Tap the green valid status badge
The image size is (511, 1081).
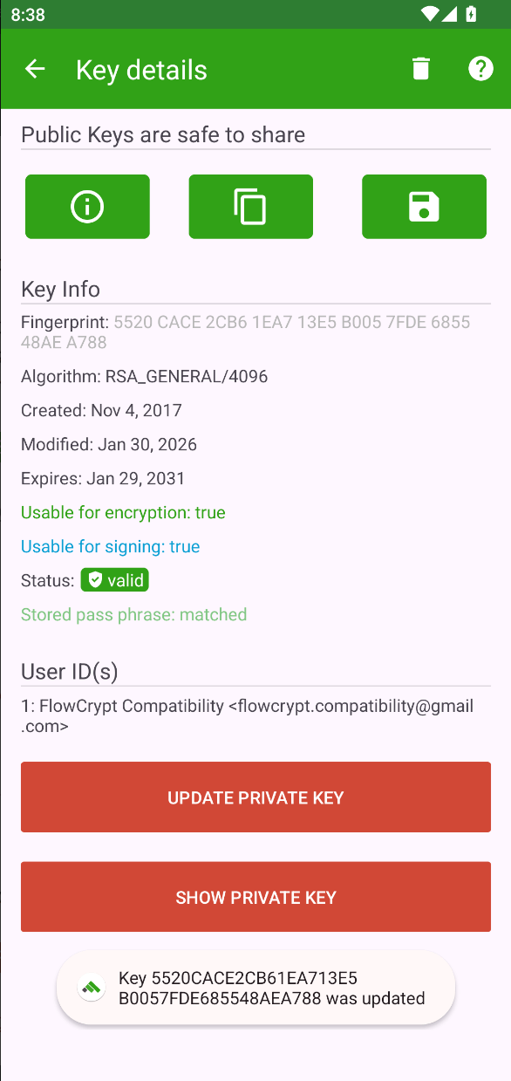point(114,579)
